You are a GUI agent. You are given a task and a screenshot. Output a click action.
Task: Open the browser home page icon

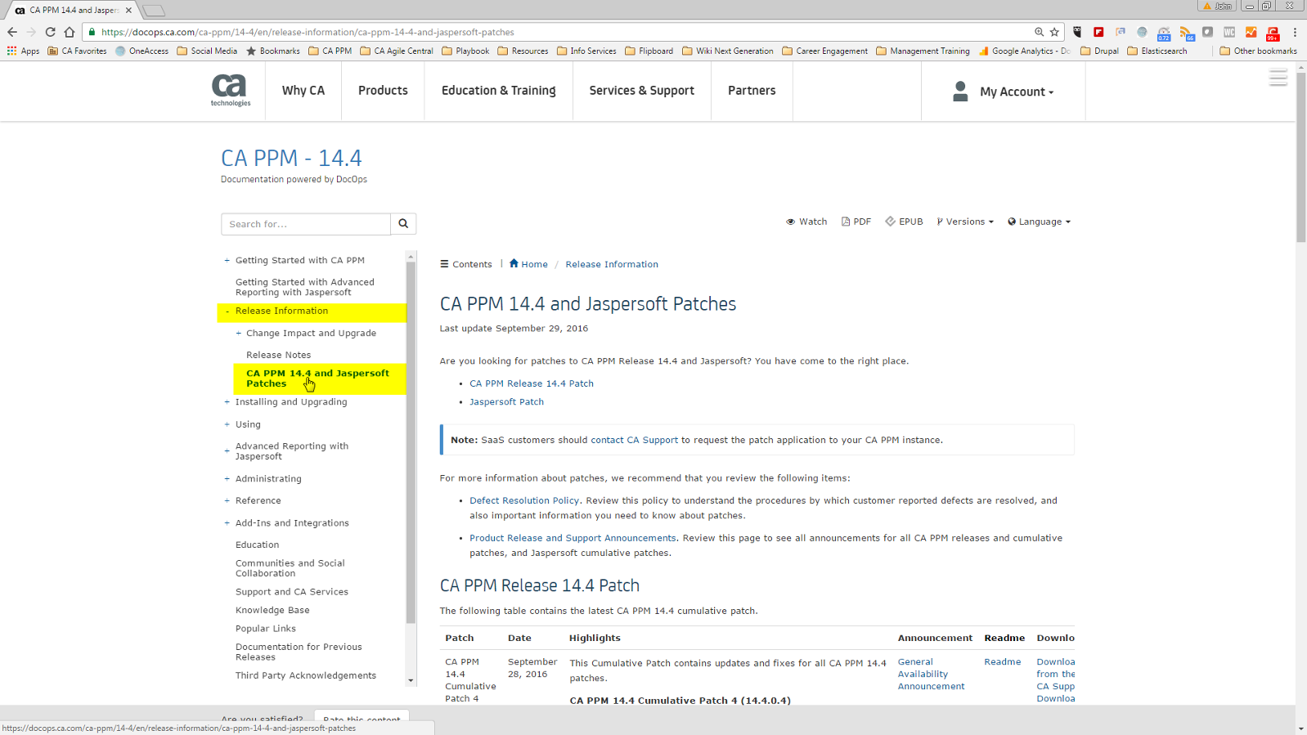tap(70, 32)
